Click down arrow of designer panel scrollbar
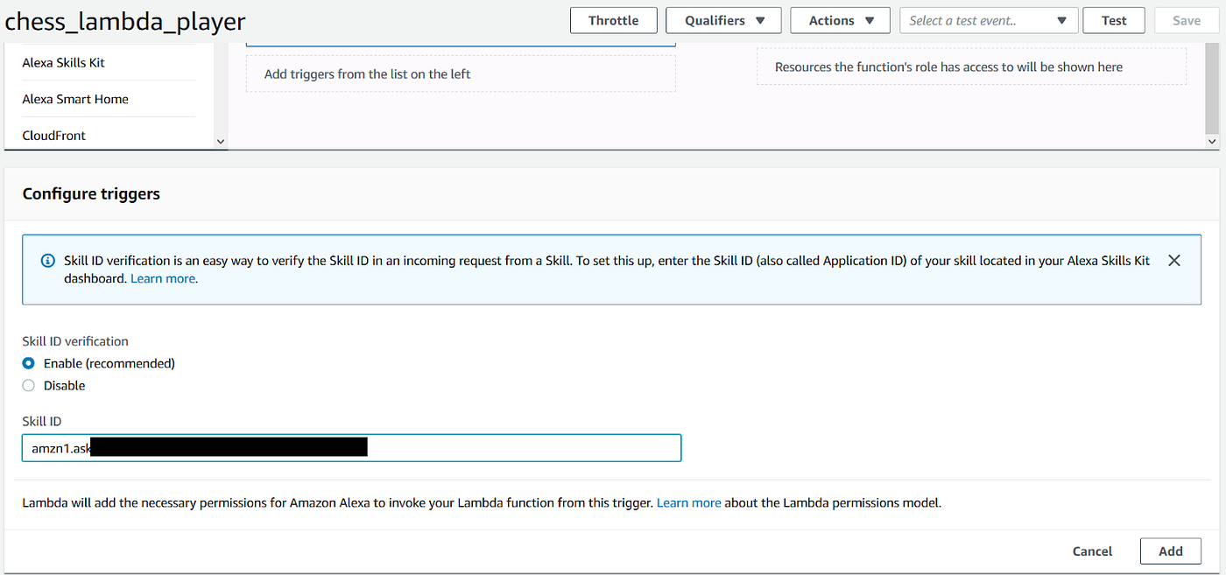 click(1212, 141)
